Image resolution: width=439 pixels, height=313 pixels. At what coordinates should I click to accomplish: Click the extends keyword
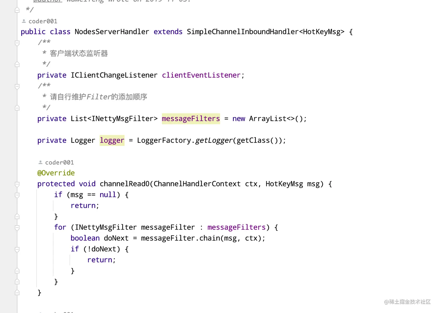168,32
